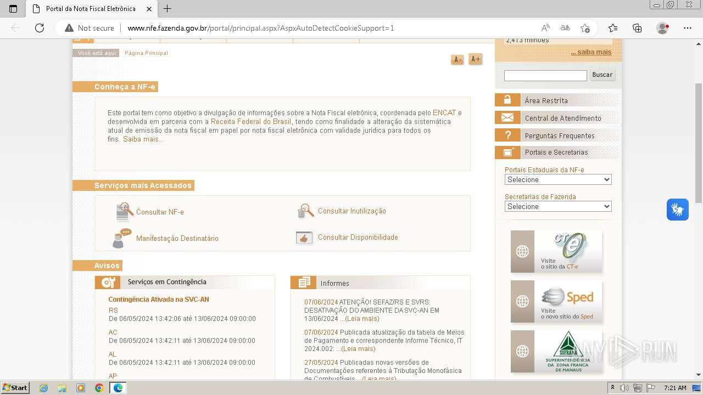
Task: Click browser back arrow
Action: click(x=15, y=28)
